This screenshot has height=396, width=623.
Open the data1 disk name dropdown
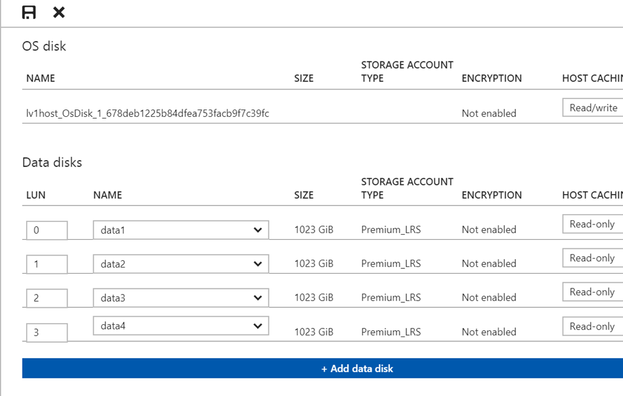tap(181, 230)
